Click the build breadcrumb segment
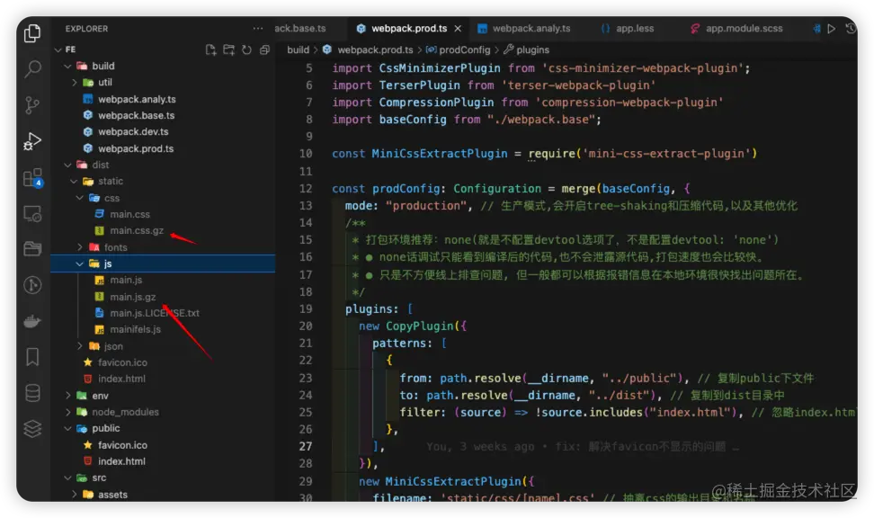The image size is (874, 518). coord(298,50)
